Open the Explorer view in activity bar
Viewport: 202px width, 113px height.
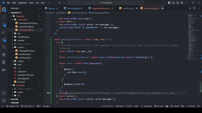click(x=4, y=9)
